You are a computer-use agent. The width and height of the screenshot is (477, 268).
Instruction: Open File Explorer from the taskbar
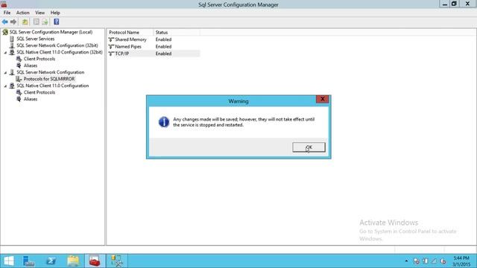(73, 261)
